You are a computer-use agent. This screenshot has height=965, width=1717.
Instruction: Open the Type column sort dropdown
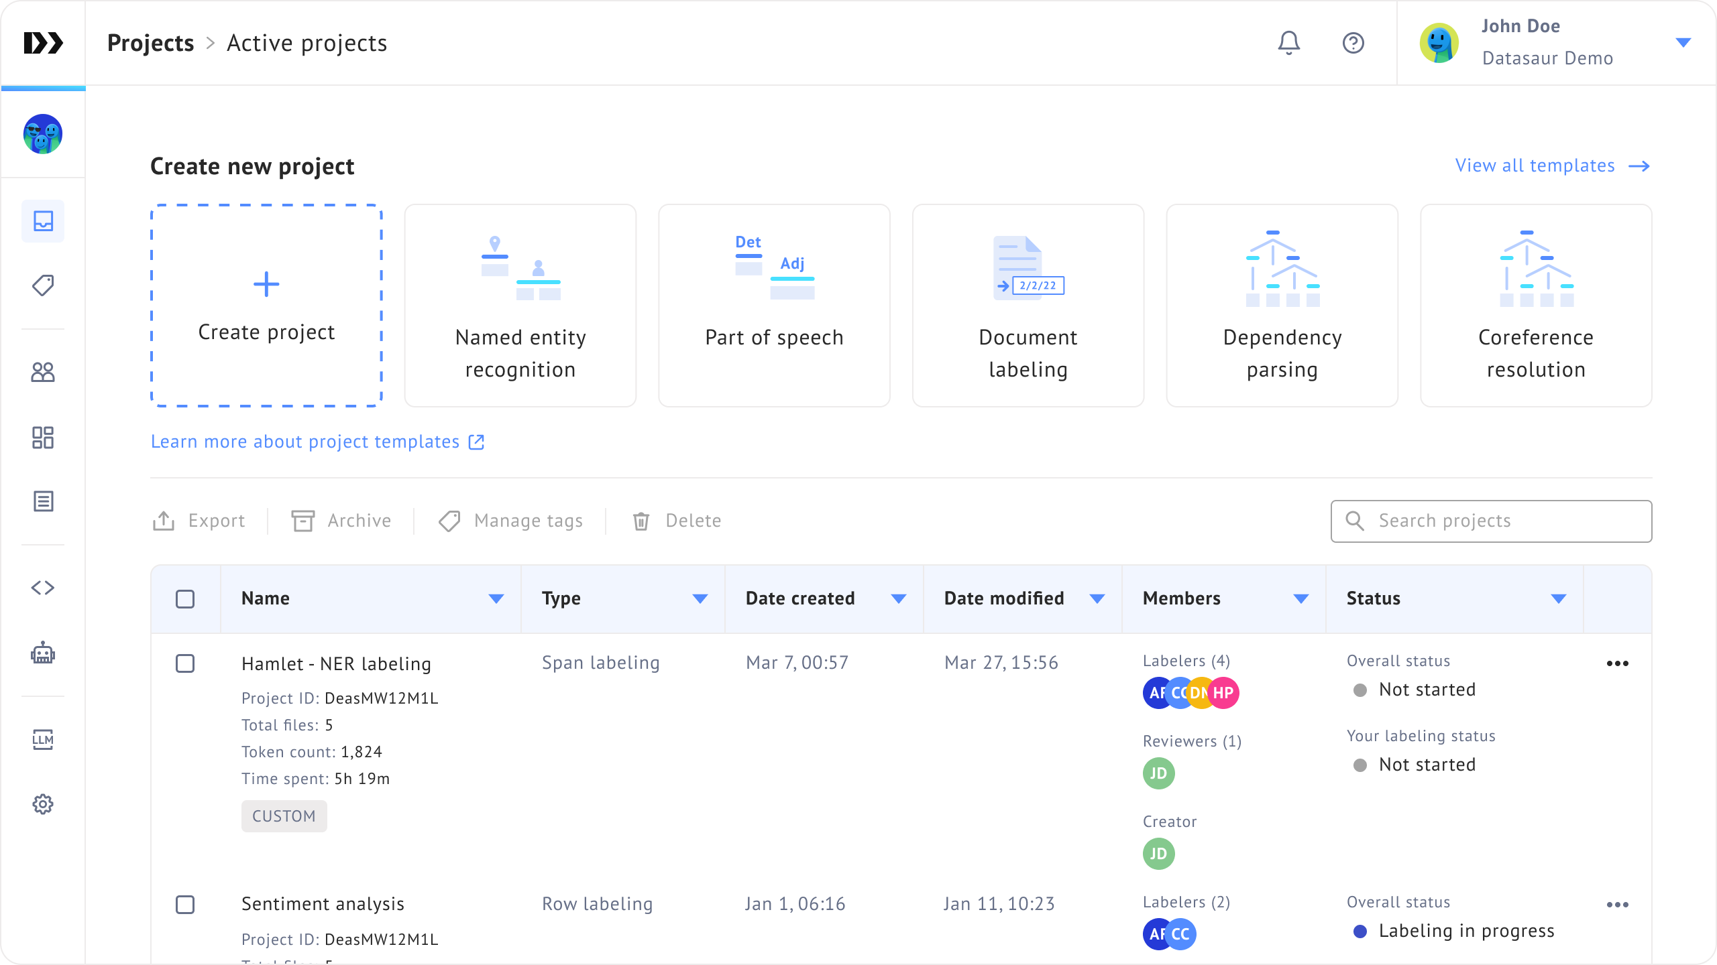point(700,598)
